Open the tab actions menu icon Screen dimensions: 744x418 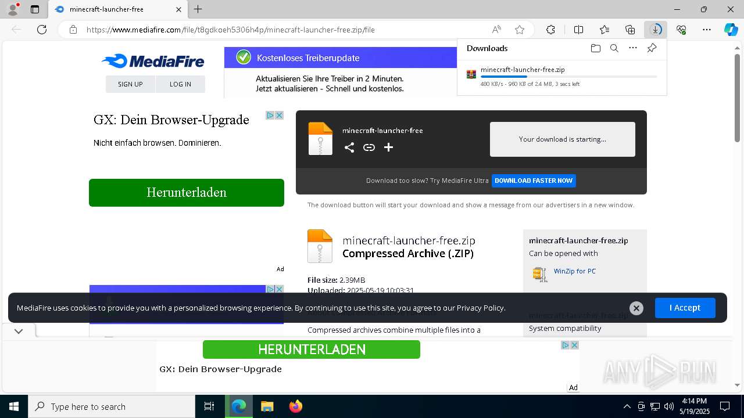click(x=35, y=9)
